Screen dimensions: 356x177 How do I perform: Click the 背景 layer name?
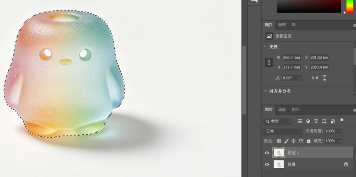(291, 164)
